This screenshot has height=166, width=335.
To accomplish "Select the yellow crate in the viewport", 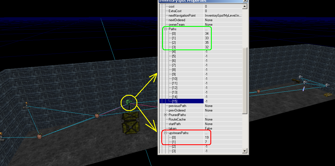I will coord(130,123).
